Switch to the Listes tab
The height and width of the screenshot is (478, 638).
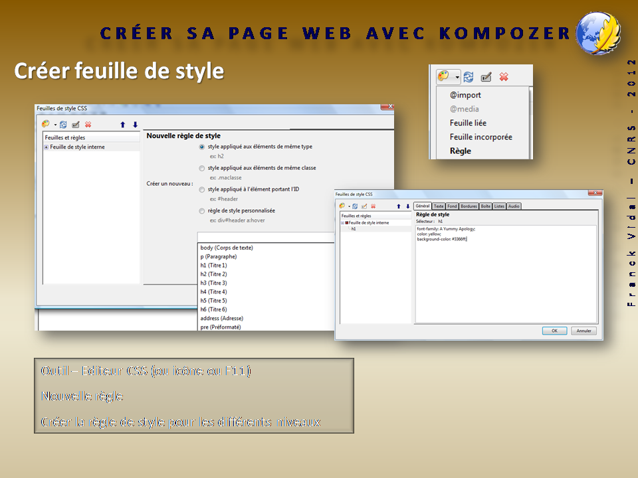click(499, 206)
